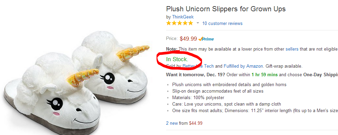Click the unicorn slippers product image
The width and height of the screenshot is (338, 135).
click(x=77, y=83)
